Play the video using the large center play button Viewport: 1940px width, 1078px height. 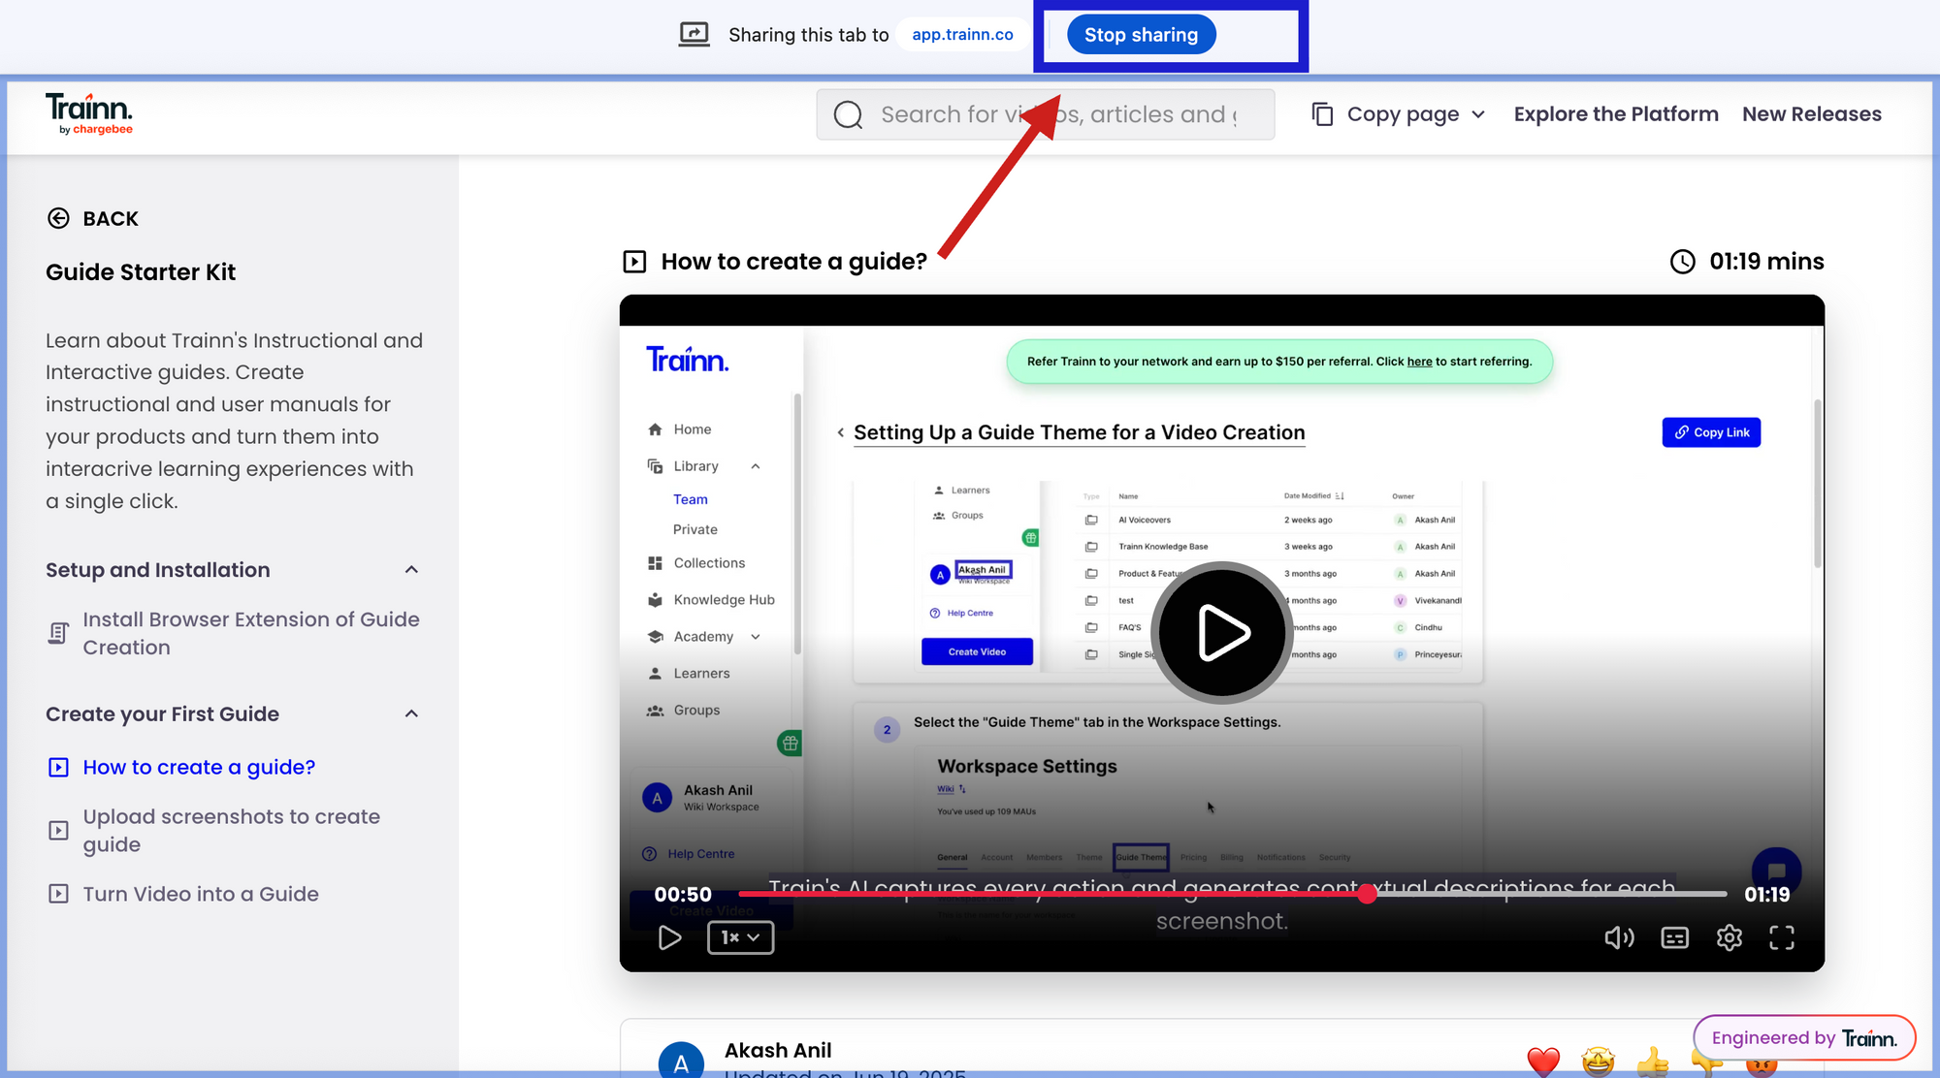1221,633
